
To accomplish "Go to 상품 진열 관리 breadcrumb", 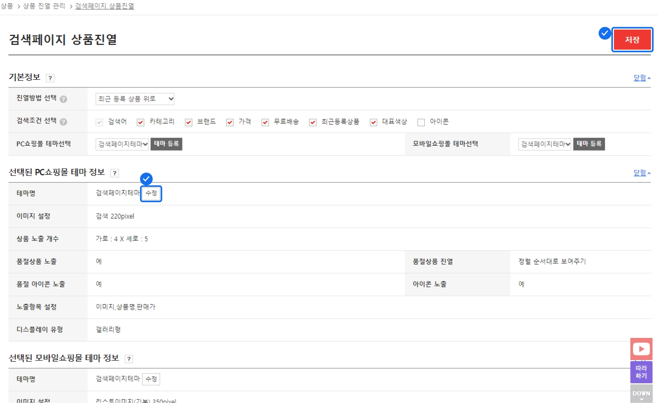I will click(x=44, y=6).
